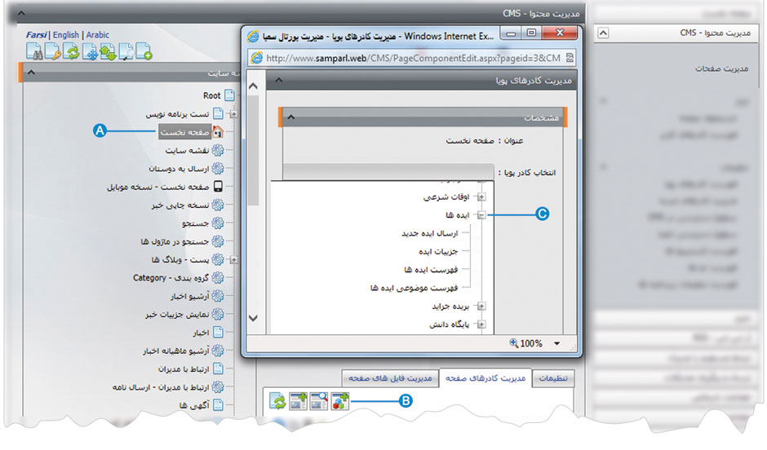This screenshot has height=450, width=767.
Task: Click the refresh components icon in bottom toolbar
Action: pyautogui.click(x=278, y=401)
